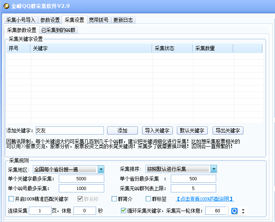This screenshot has width=275, height=222.
Task: Select the 采集设置 tab
Action: (x=74, y=20)
